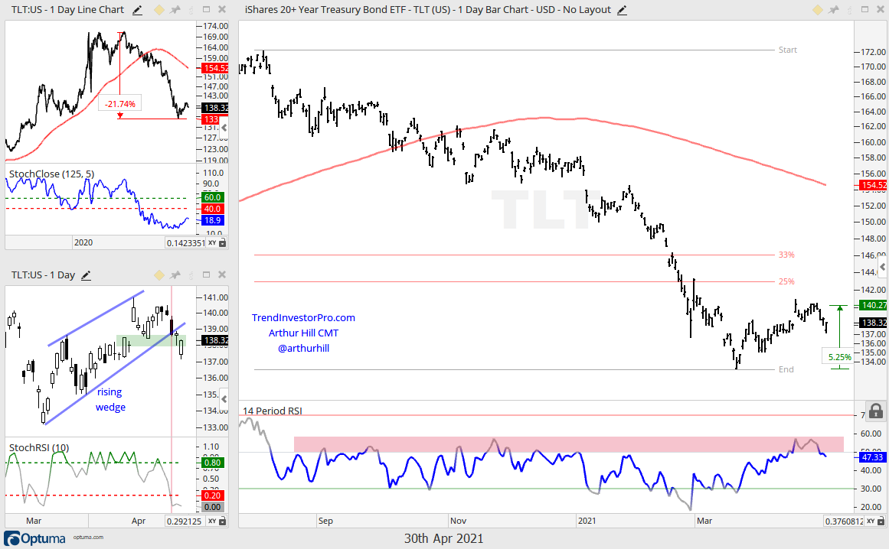
Task: Select the TLT:US - 1 Day Line Chart title
Action: pyautogui.click(x=67, y=10)
